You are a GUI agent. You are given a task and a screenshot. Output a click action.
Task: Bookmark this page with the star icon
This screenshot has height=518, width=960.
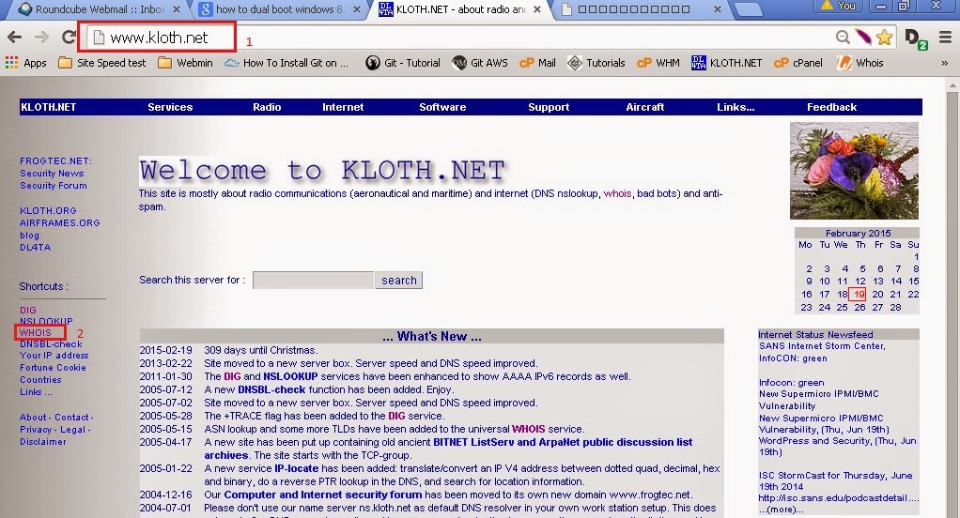point(884,38)
